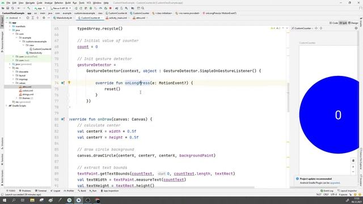
Task: Expand Gradle Scripts node
Action: coord(6,106)
